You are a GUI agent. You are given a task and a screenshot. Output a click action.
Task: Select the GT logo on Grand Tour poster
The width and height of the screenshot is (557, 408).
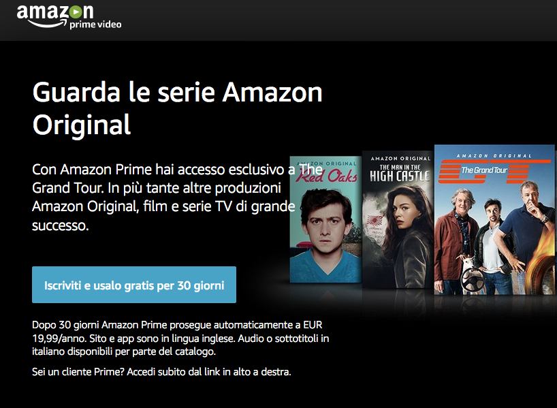click(494, 171)
